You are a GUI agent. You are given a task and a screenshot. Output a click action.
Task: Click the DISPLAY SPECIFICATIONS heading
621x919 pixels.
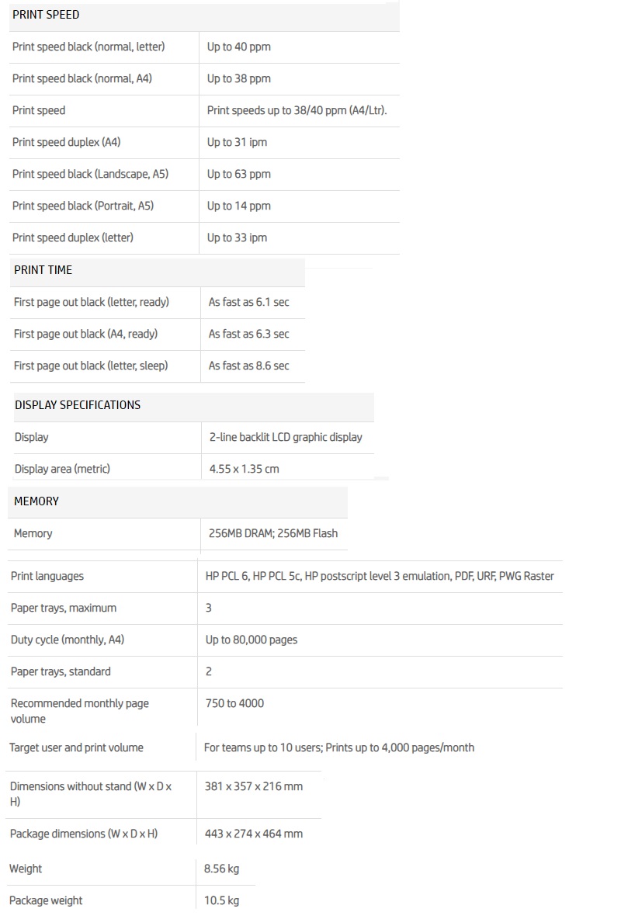(78, 405)
